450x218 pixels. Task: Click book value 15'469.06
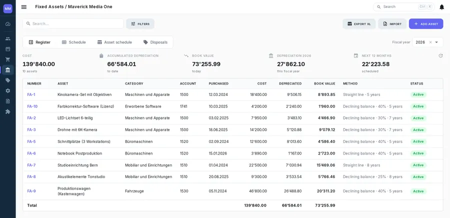[326, 165]
